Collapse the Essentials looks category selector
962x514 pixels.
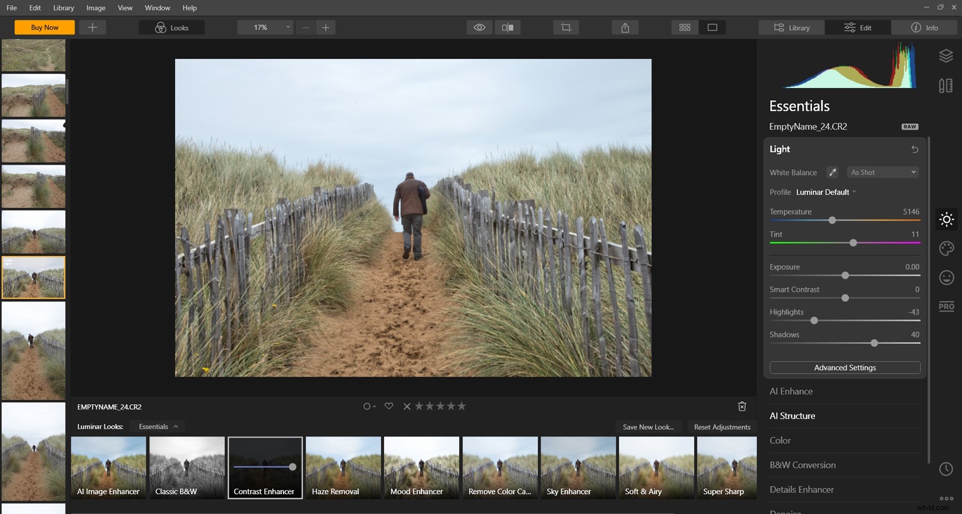coord(156,426)
